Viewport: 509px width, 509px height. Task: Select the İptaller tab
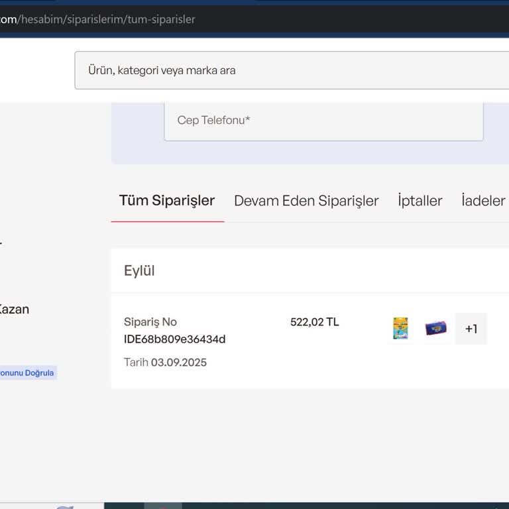[420, 201]
